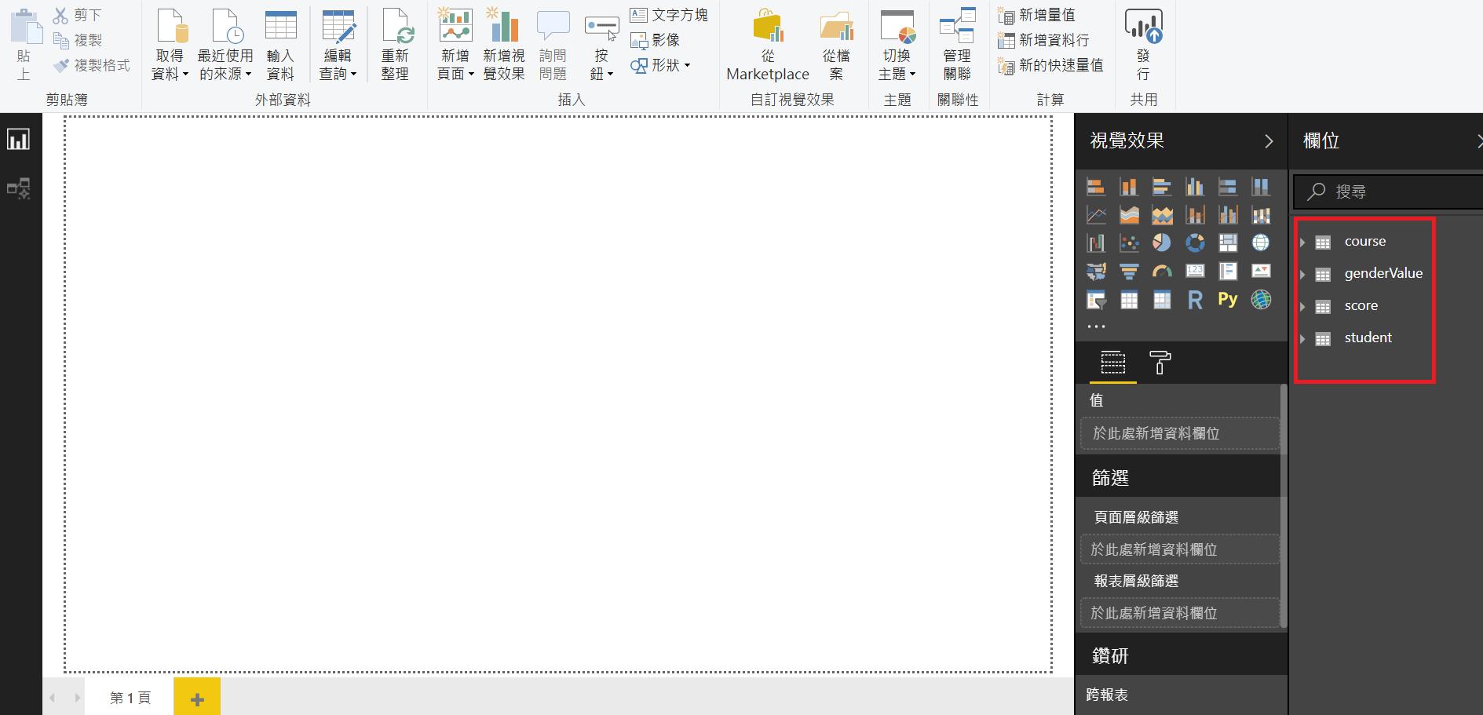
Task: Select the KPI visual
Action: [1261, 272]
